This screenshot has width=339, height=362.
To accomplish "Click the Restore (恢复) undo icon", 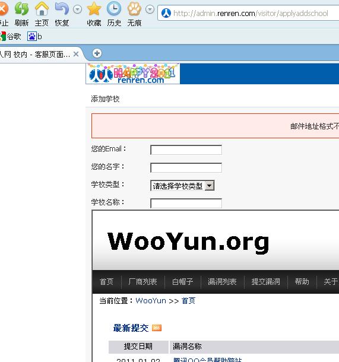I will point(62,9).
